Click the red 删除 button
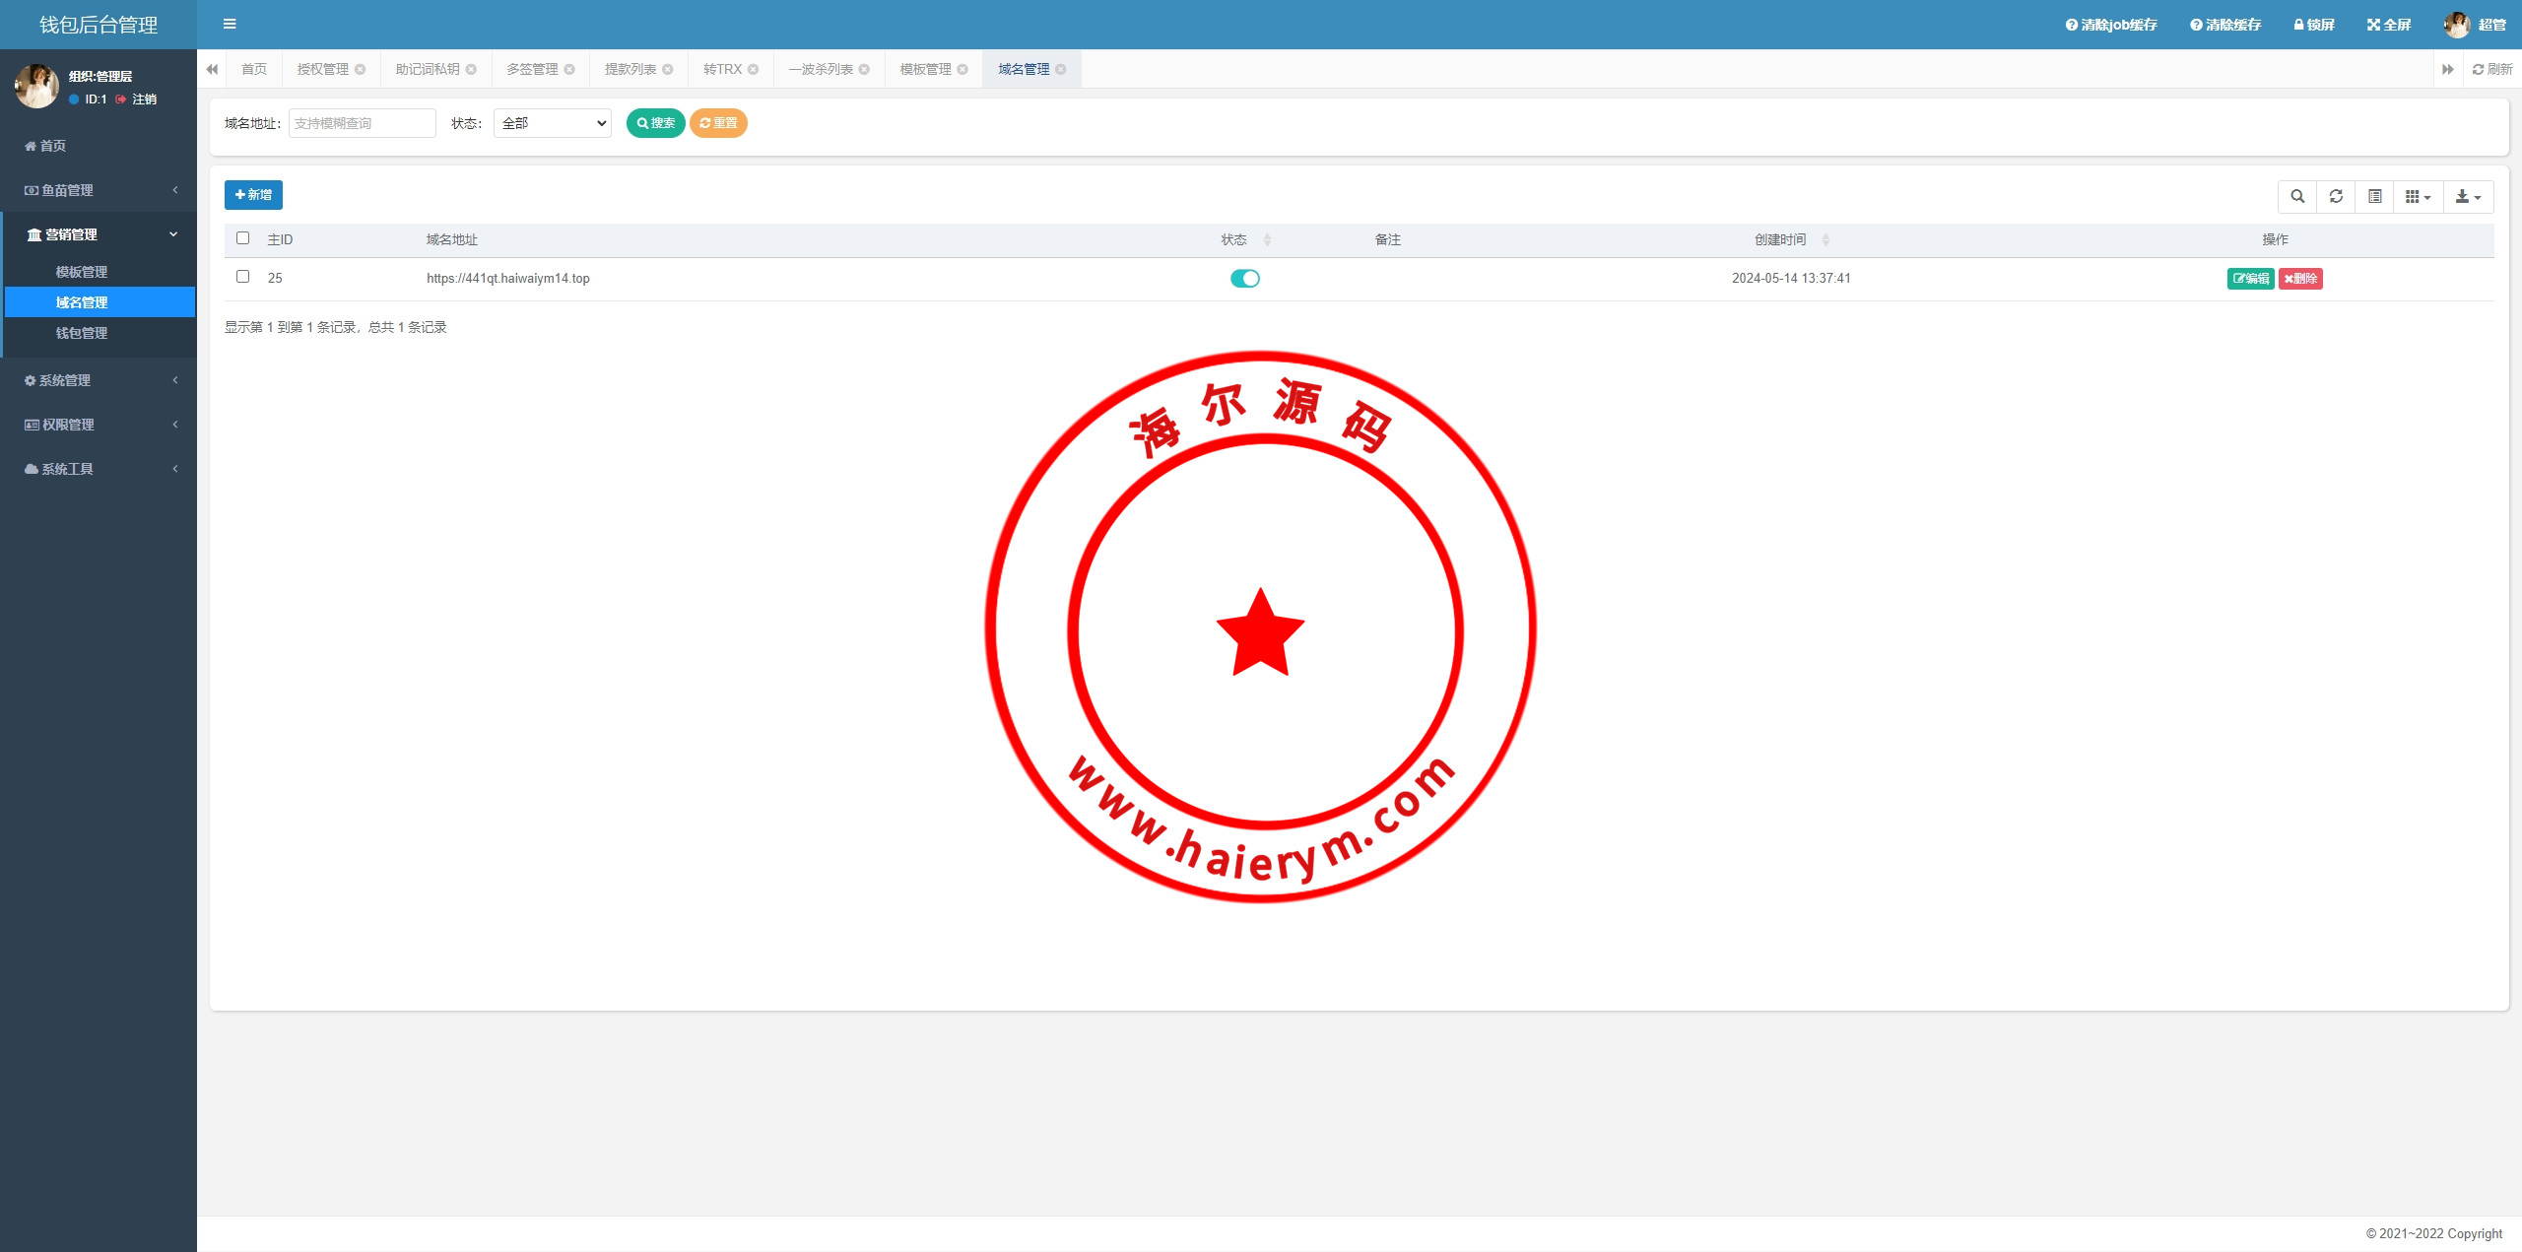2522x1252 pixels. pos(2300,279)
